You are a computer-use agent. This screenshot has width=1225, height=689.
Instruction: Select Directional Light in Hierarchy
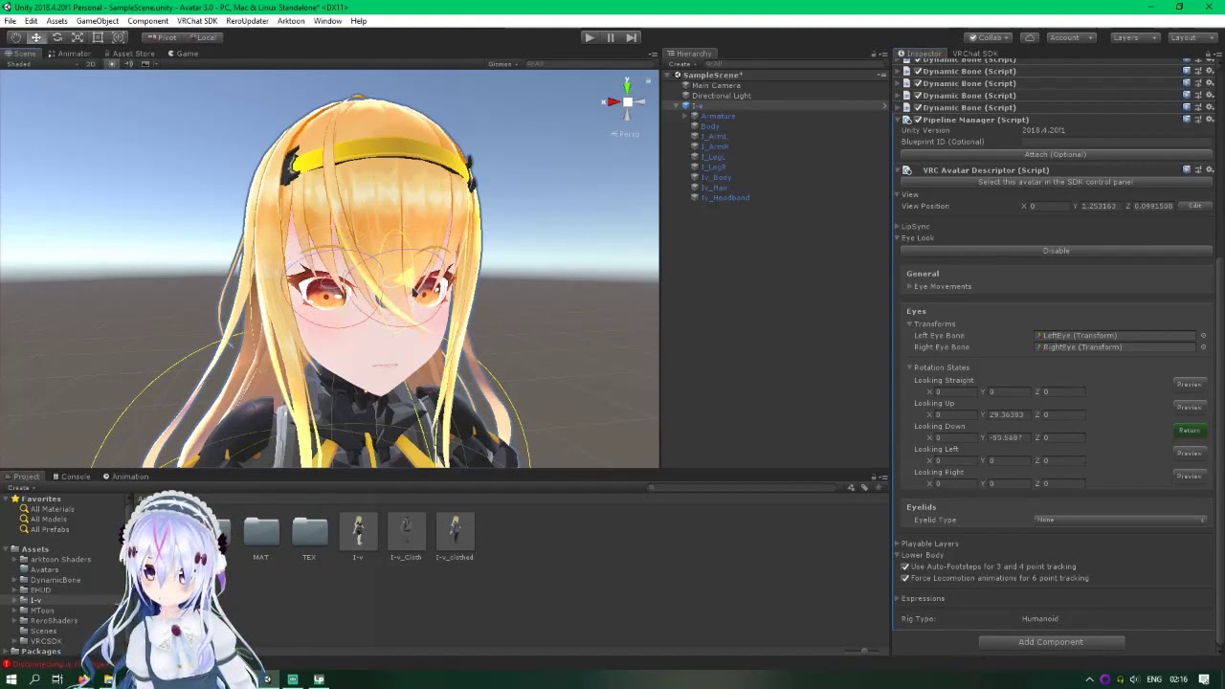[721, 96]
